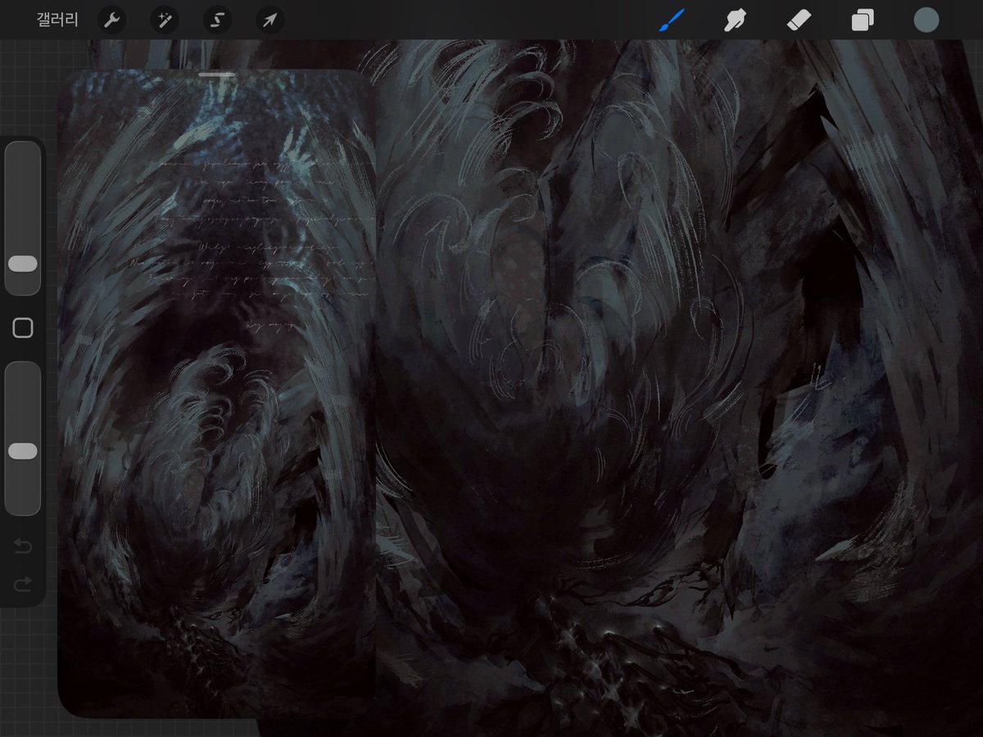Open the Actions wrench menu

pos(111,20)
